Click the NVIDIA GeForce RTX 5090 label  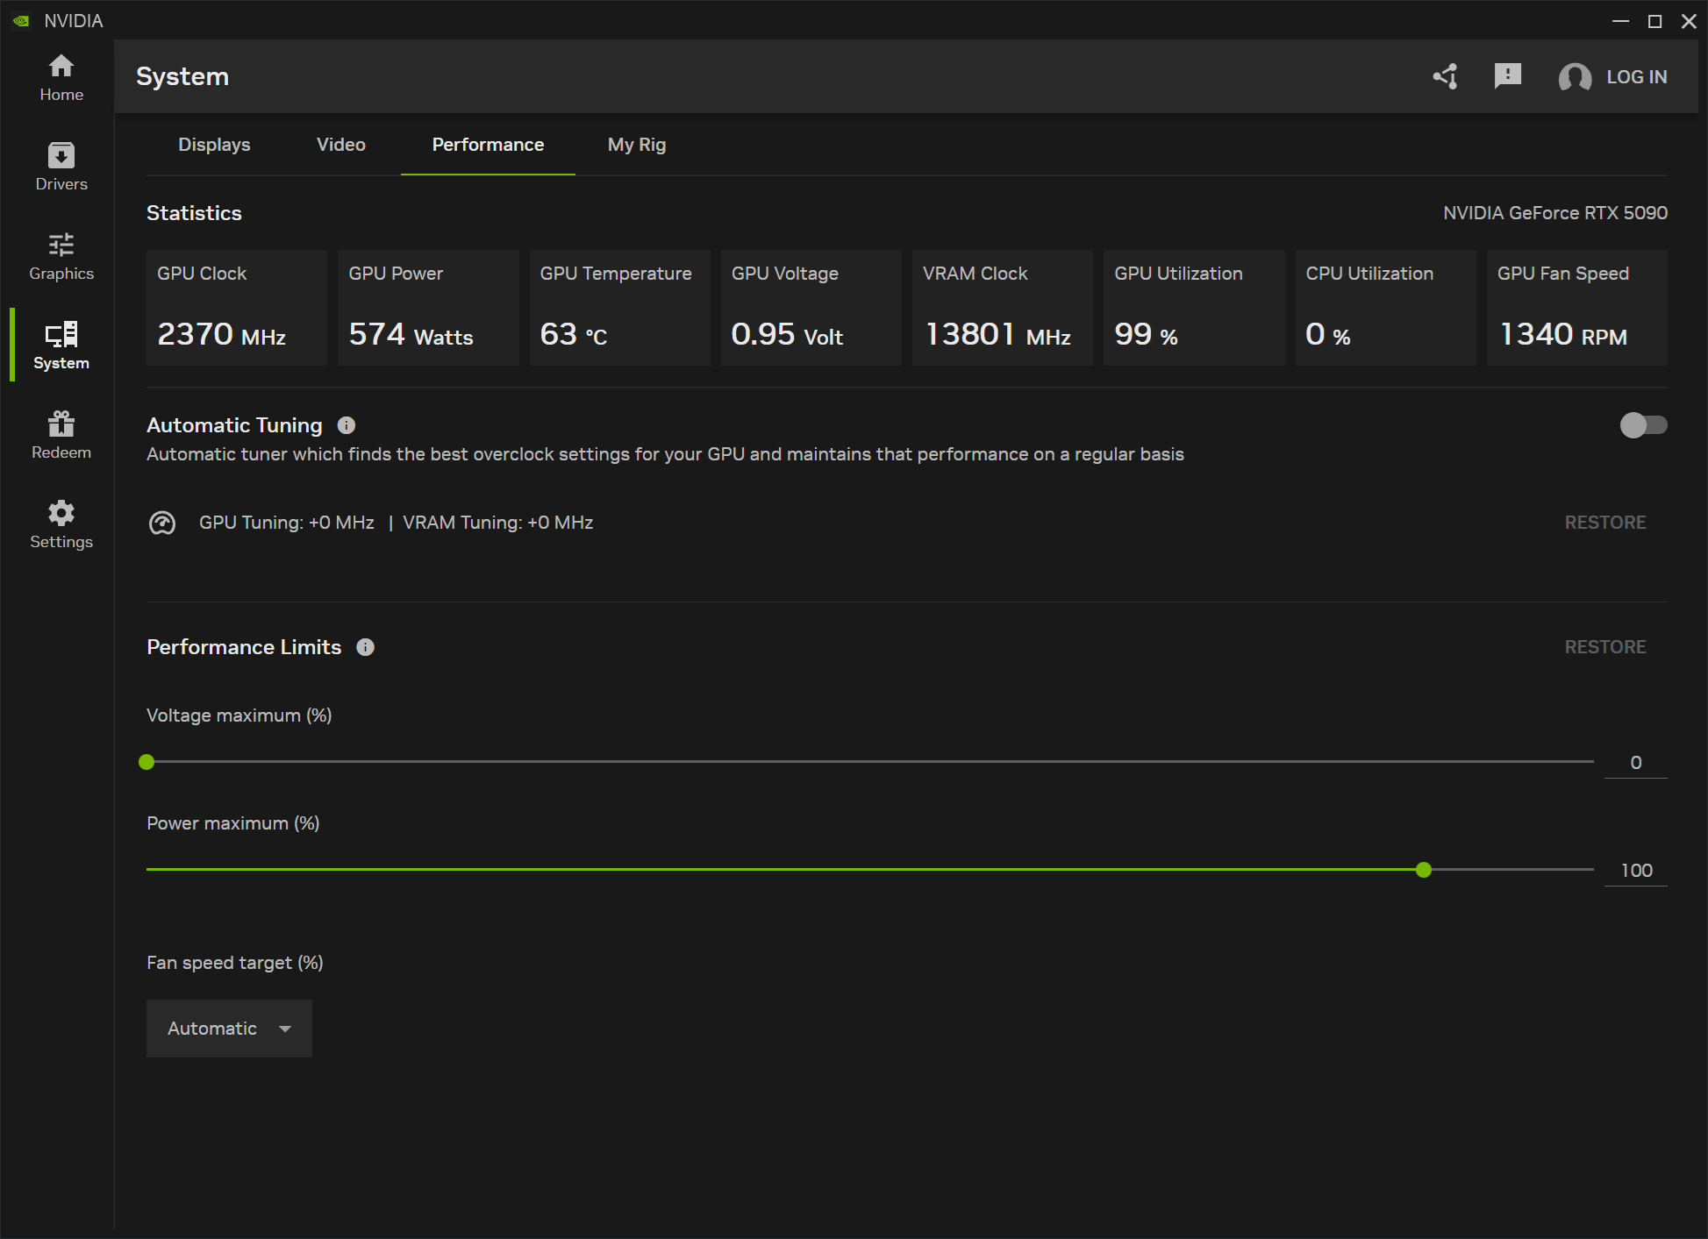click(x=1555, y=213)
